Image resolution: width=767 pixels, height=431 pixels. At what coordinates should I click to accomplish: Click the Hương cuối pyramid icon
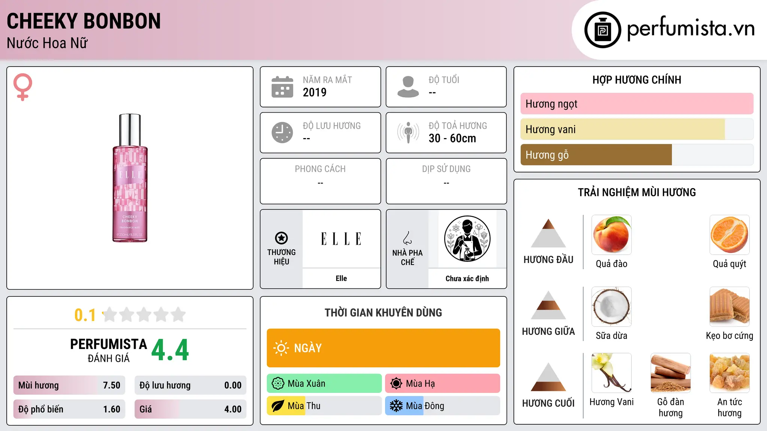click(548, 377)
